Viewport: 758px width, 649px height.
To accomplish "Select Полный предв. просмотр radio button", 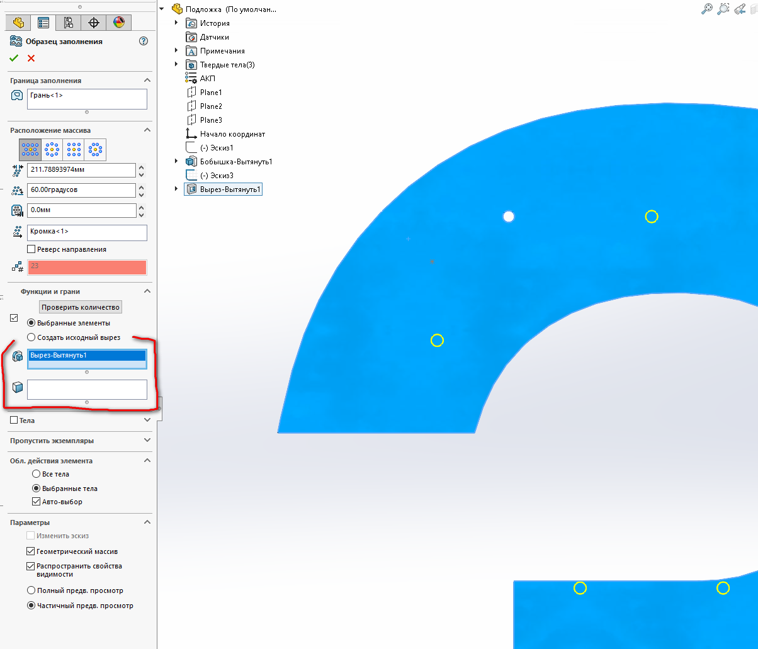I will point(31,590).
